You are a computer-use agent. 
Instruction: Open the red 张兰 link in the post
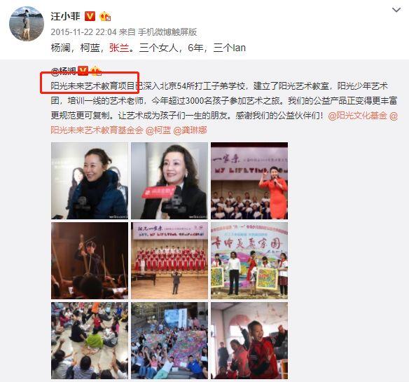coord(119,48)
